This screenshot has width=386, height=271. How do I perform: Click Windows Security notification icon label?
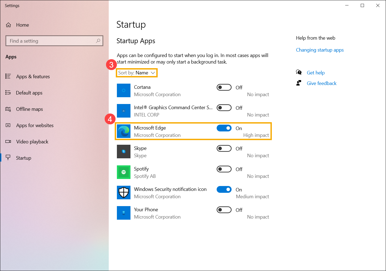click(x=170, y=189)
